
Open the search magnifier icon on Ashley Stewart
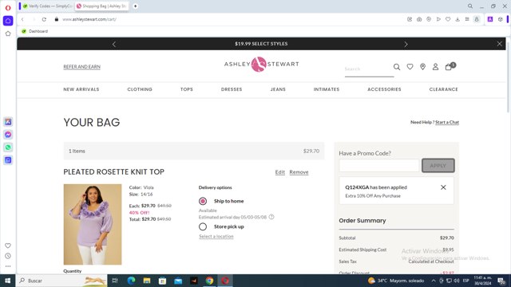pyautogui.click(x=397, y=67)
